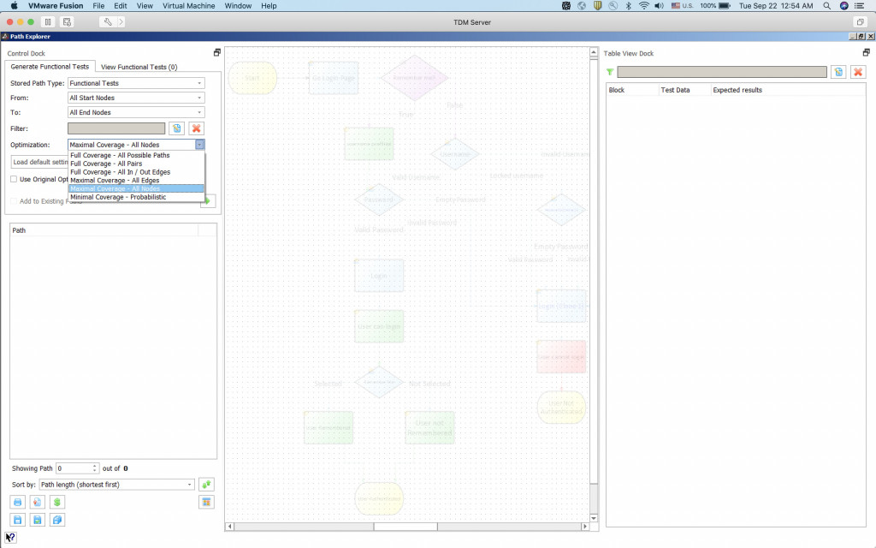876x548 pixels.
Task: Select Maximal Coverage - All Edges option
Action: 136,181
